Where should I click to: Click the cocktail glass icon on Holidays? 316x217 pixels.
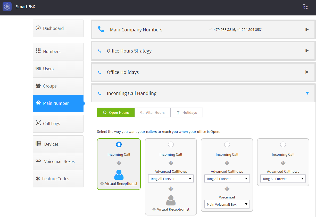coord(178,112)
